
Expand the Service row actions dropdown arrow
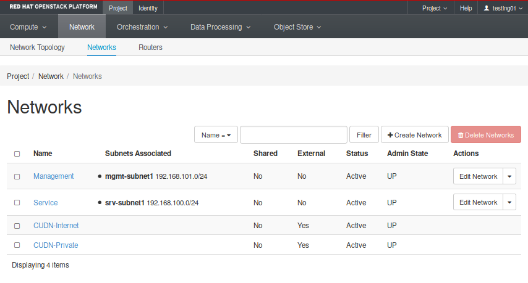coord(509,202)
